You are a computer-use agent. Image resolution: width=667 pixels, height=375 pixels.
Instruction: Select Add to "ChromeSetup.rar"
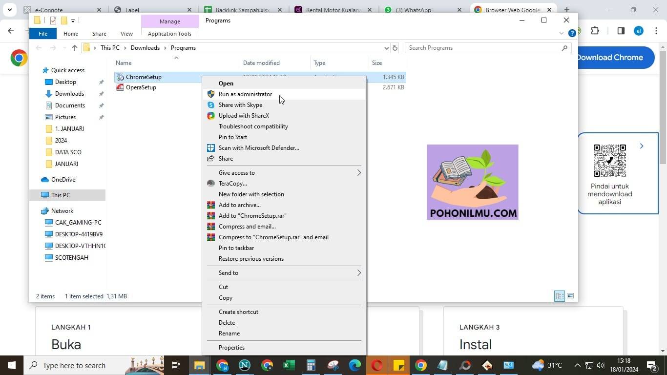click(284, 216)
